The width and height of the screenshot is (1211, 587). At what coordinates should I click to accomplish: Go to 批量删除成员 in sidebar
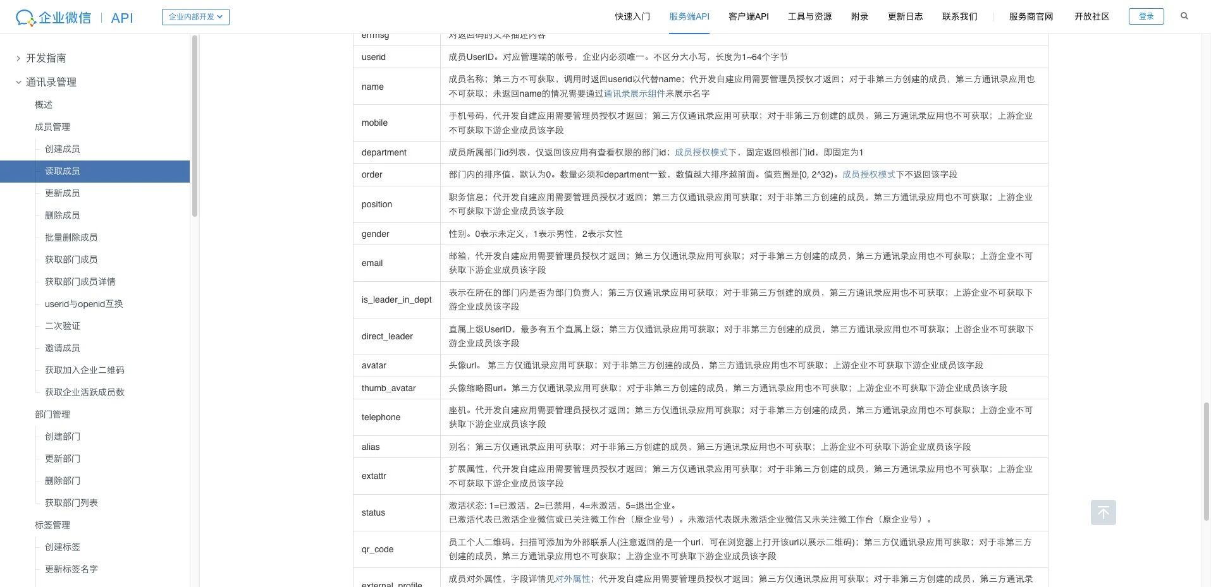pyautogui.click(x=71, y=238)
